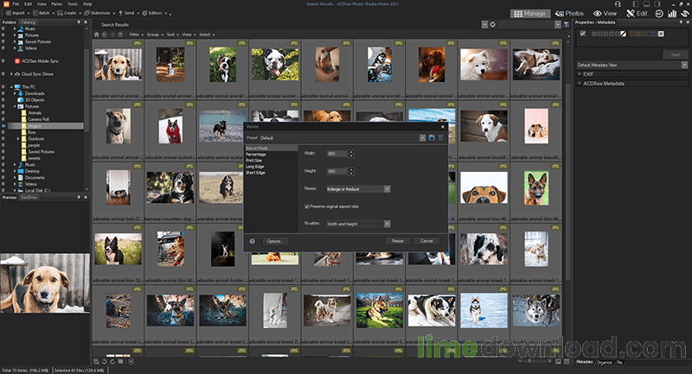Open the Tools menu
Viewport: 692px width, 374px height.
[x=73, y=4]
